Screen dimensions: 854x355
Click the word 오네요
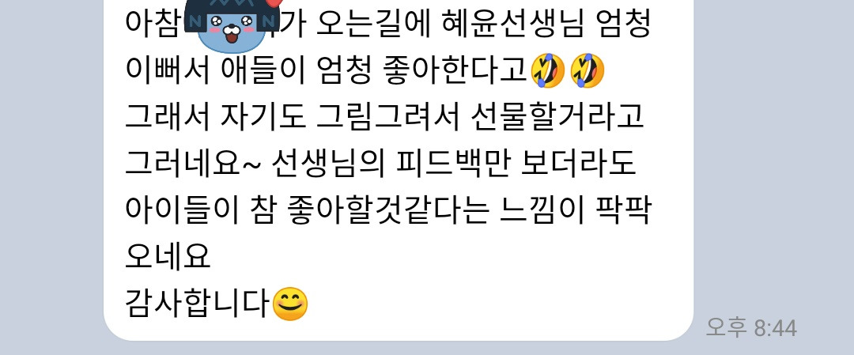click(x=168, y=256)
